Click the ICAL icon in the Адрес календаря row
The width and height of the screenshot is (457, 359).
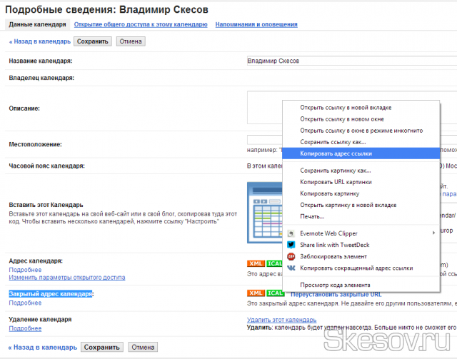tap(275, 263)
